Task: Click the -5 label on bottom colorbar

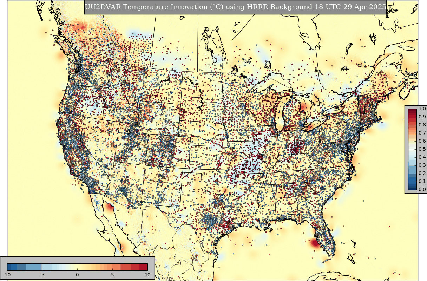Action: [x=42, y=274]
